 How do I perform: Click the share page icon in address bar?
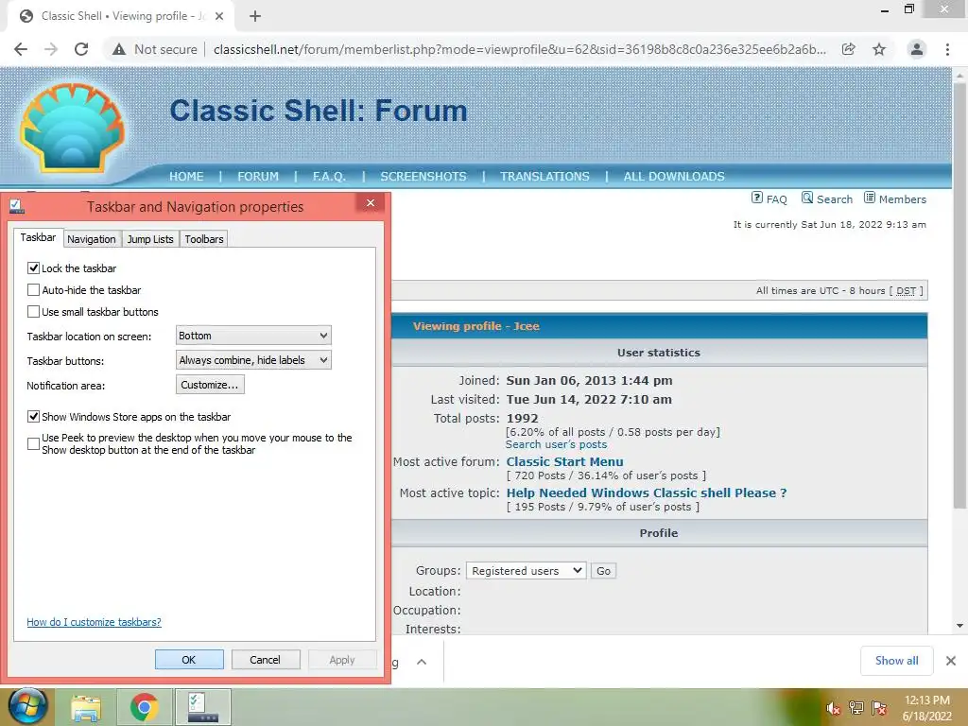849,49
